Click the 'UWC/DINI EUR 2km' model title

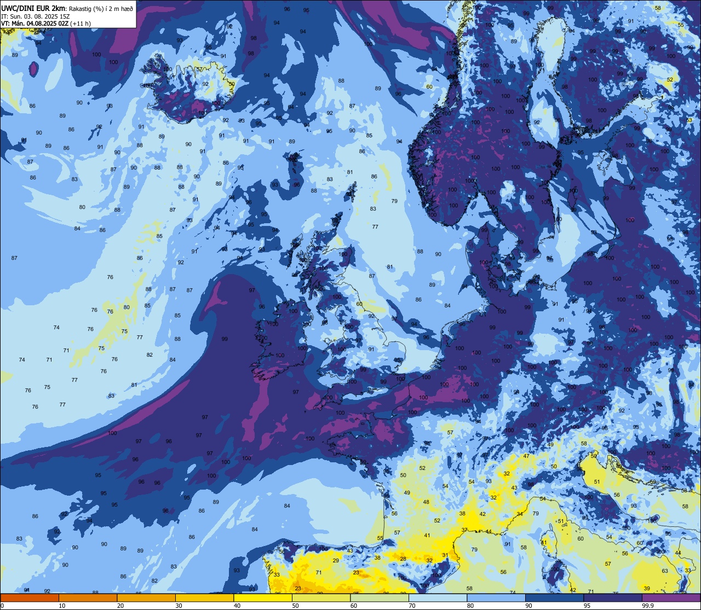click(x=33, y=8)
